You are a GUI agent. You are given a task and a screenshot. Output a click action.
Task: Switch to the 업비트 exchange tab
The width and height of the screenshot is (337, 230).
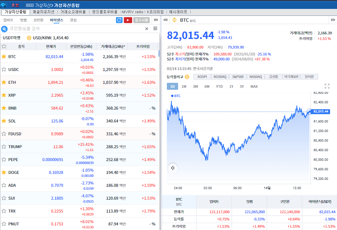9,20
